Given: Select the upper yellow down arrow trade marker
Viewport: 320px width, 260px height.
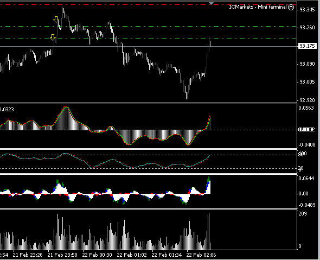Looking at the screenshot, I should click(x=56, y=20).
